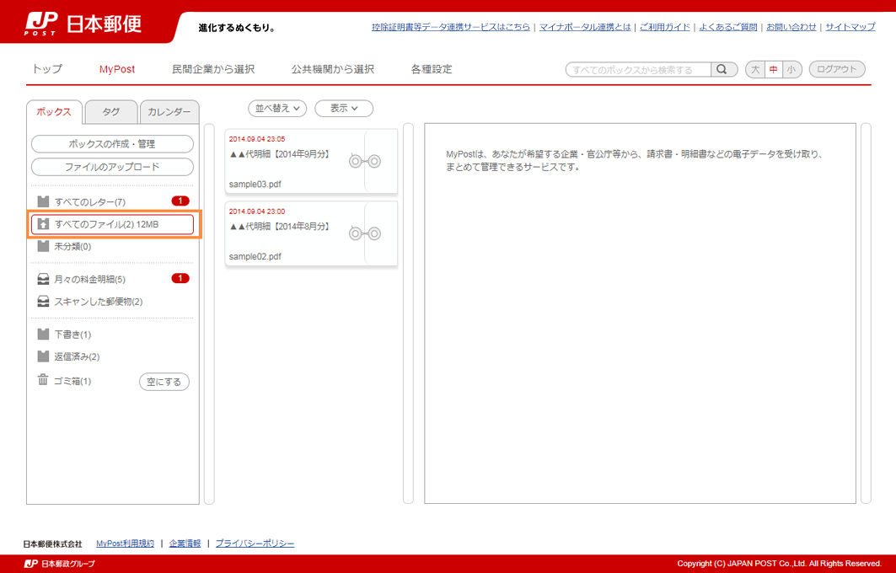Select 返信済み(2) box label
The image size is (896, 573).
tap(78, 357)
